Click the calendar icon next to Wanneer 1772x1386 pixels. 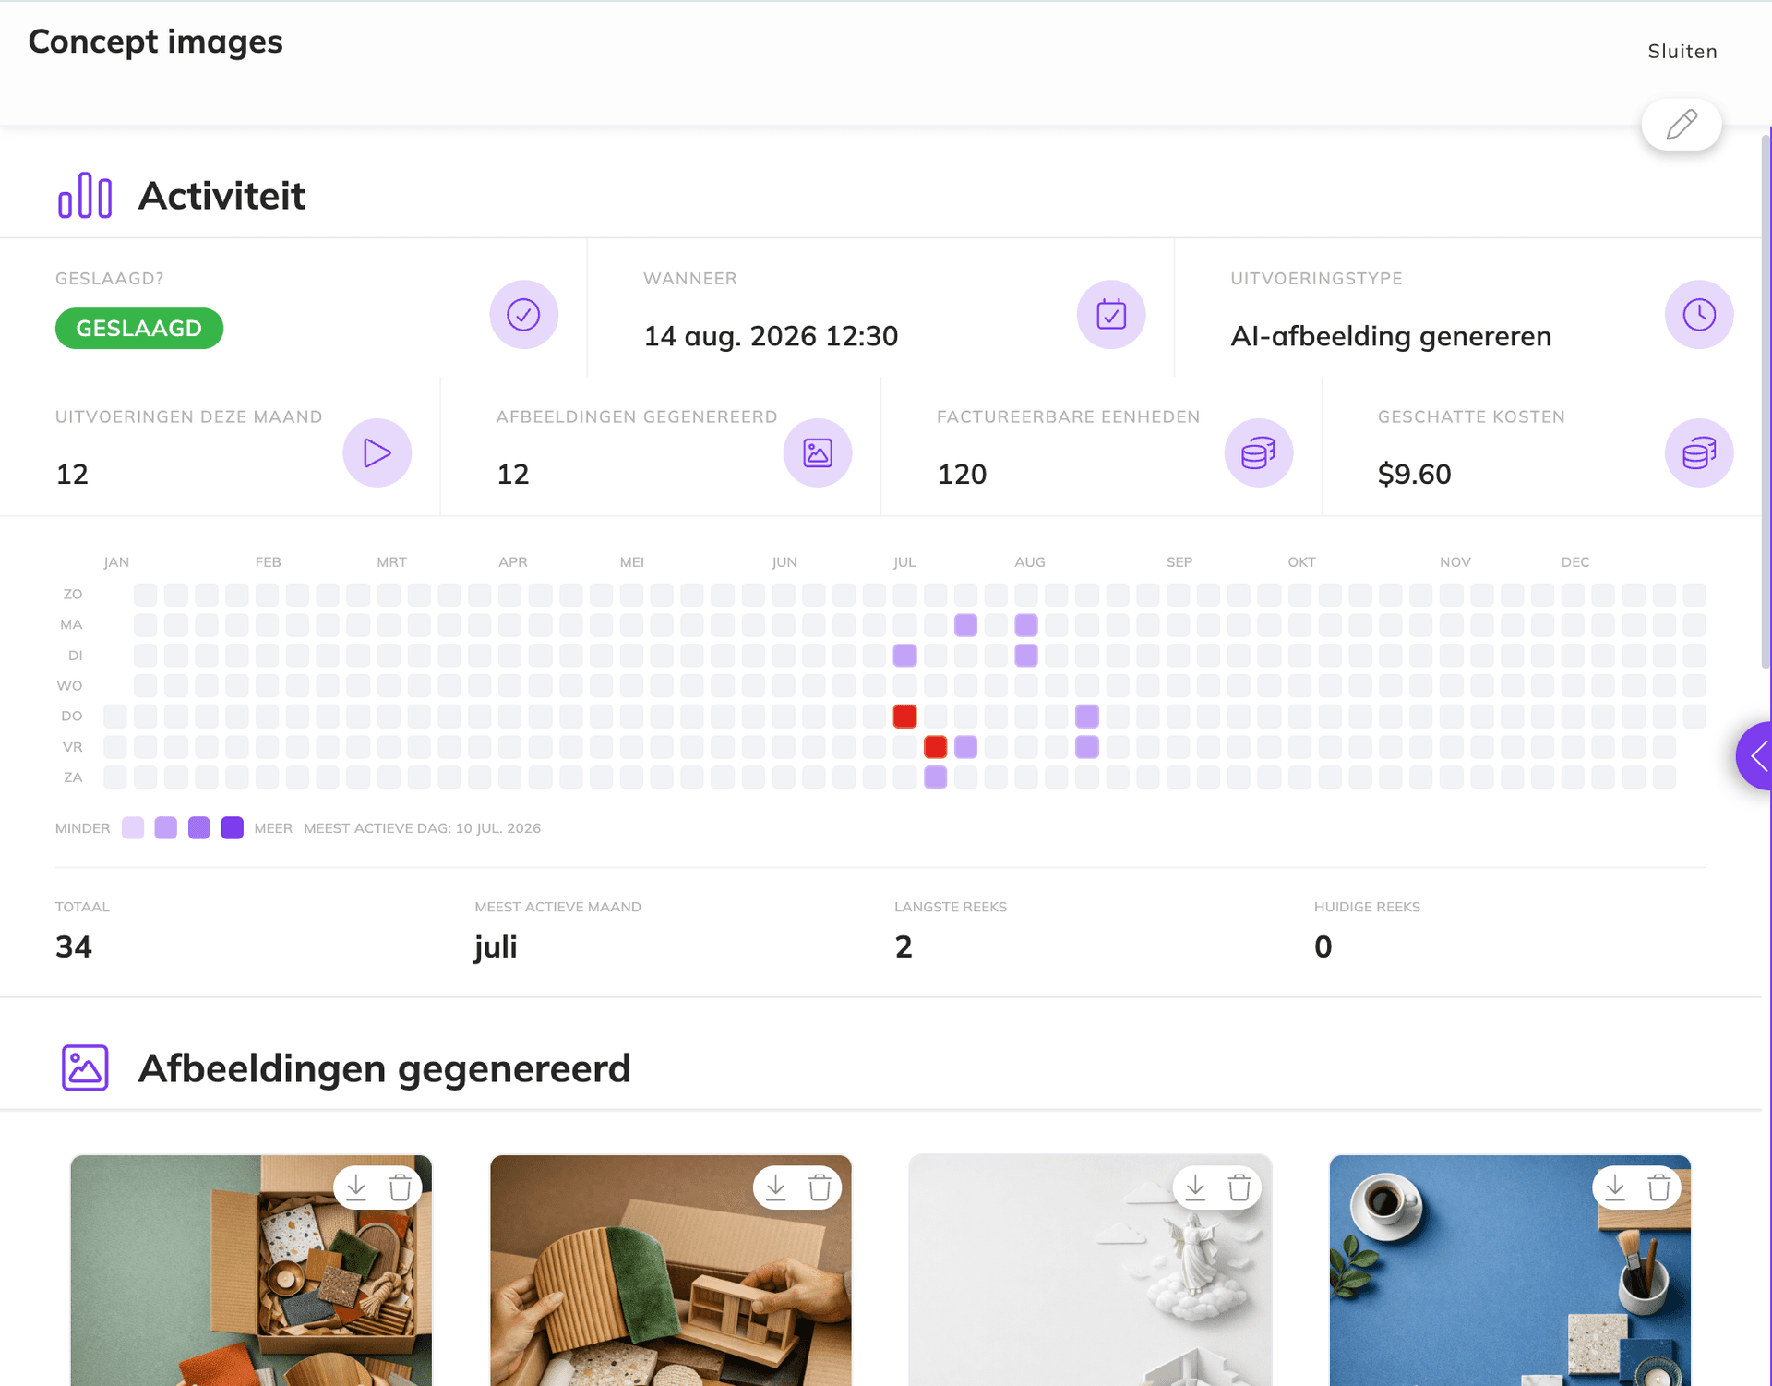click(1111, 315)
